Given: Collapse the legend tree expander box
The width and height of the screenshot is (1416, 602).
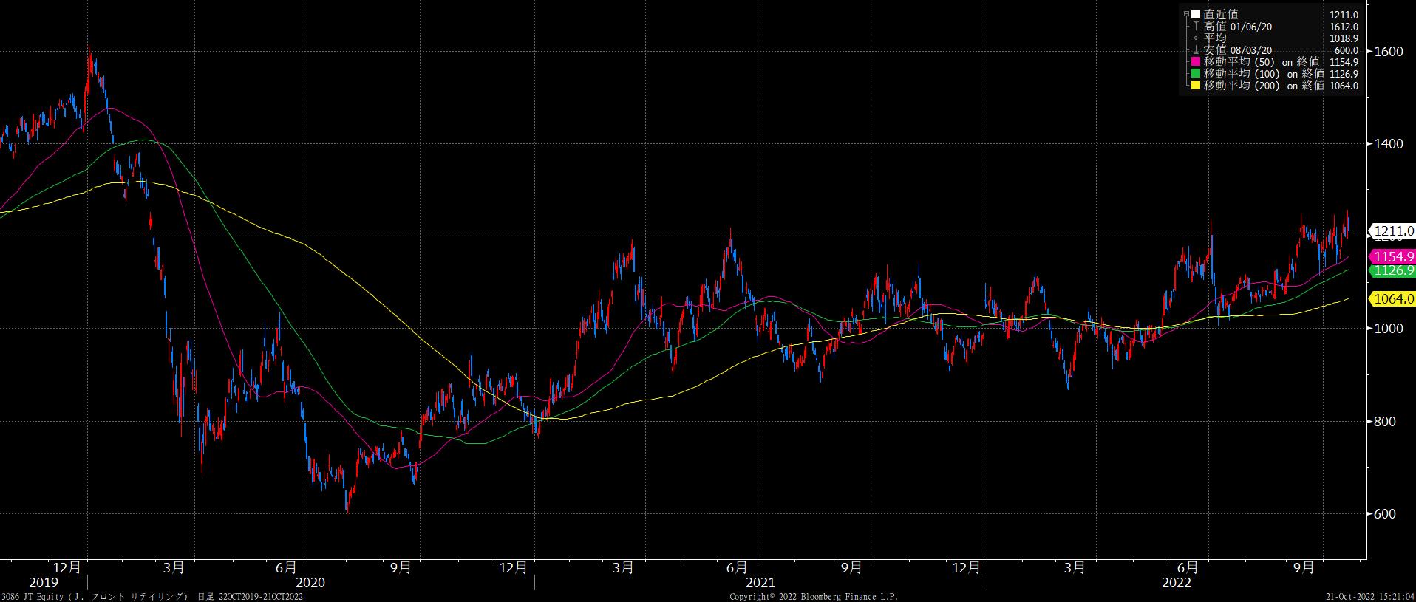Looking at the screenshot, I should pyautogui.click(x=1186, y=15).
